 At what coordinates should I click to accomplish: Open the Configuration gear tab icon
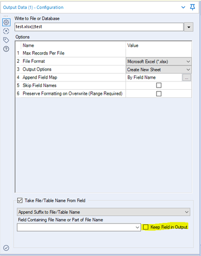6,23
